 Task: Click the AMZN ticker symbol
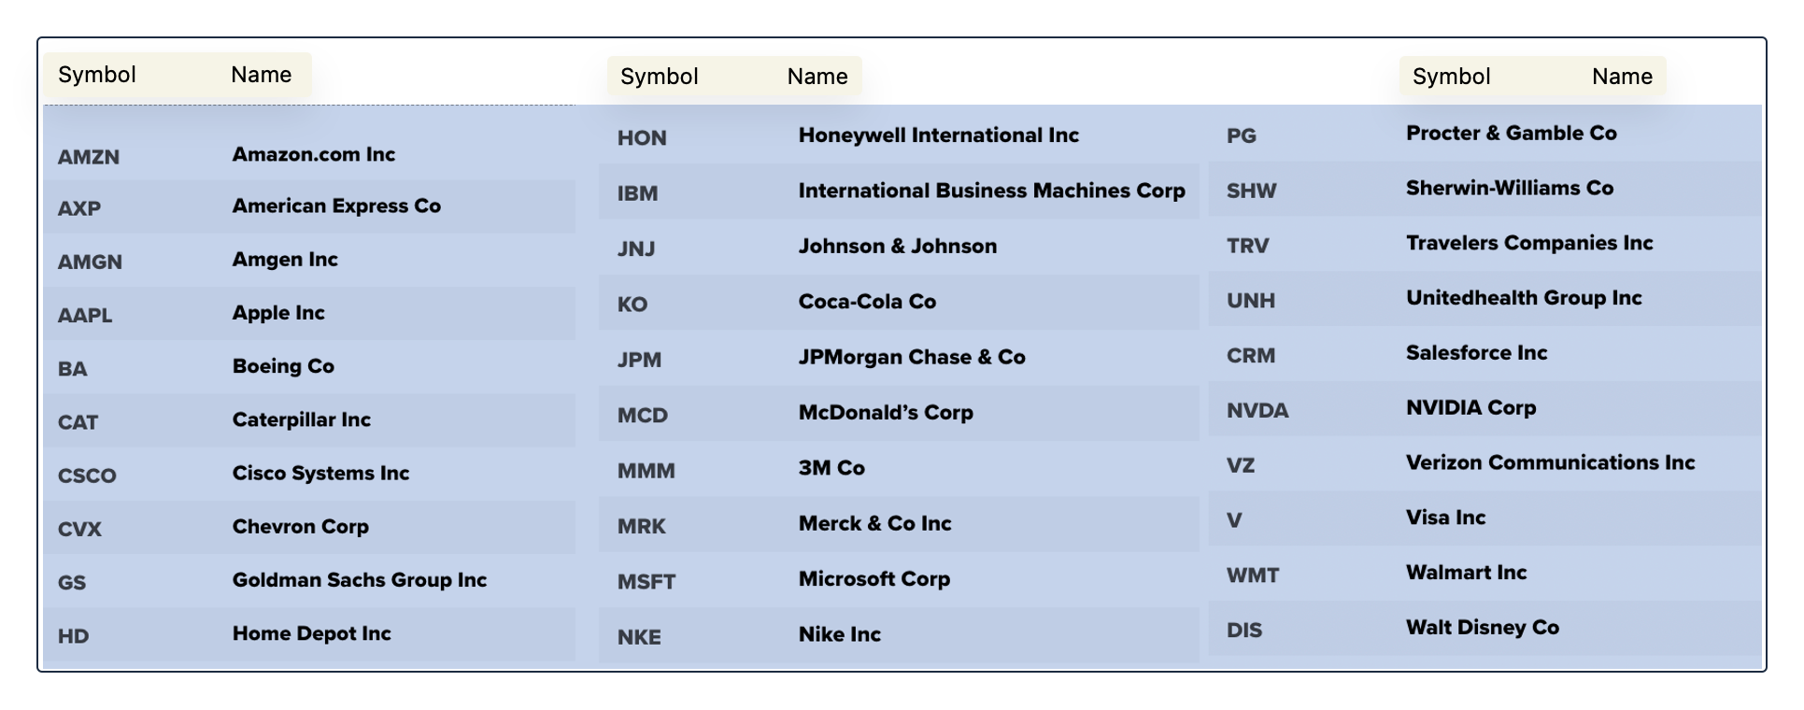pyautogui.click(x=89, y=157)
